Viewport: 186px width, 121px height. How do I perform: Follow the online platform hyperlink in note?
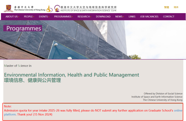[178, 111]
